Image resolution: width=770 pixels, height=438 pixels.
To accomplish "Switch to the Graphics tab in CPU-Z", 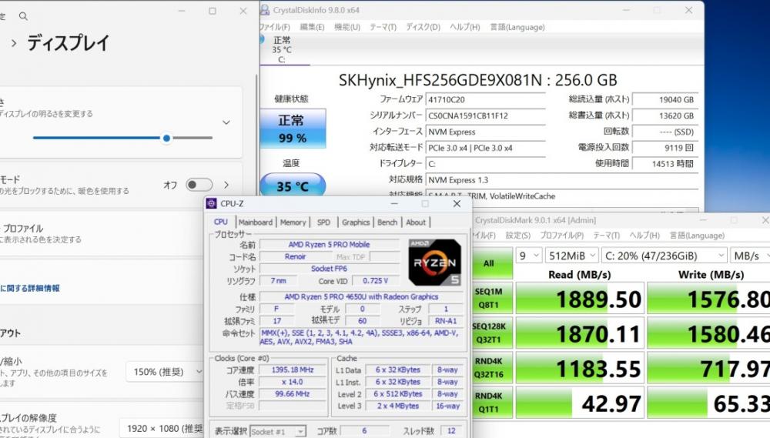I will click(356, 222).
